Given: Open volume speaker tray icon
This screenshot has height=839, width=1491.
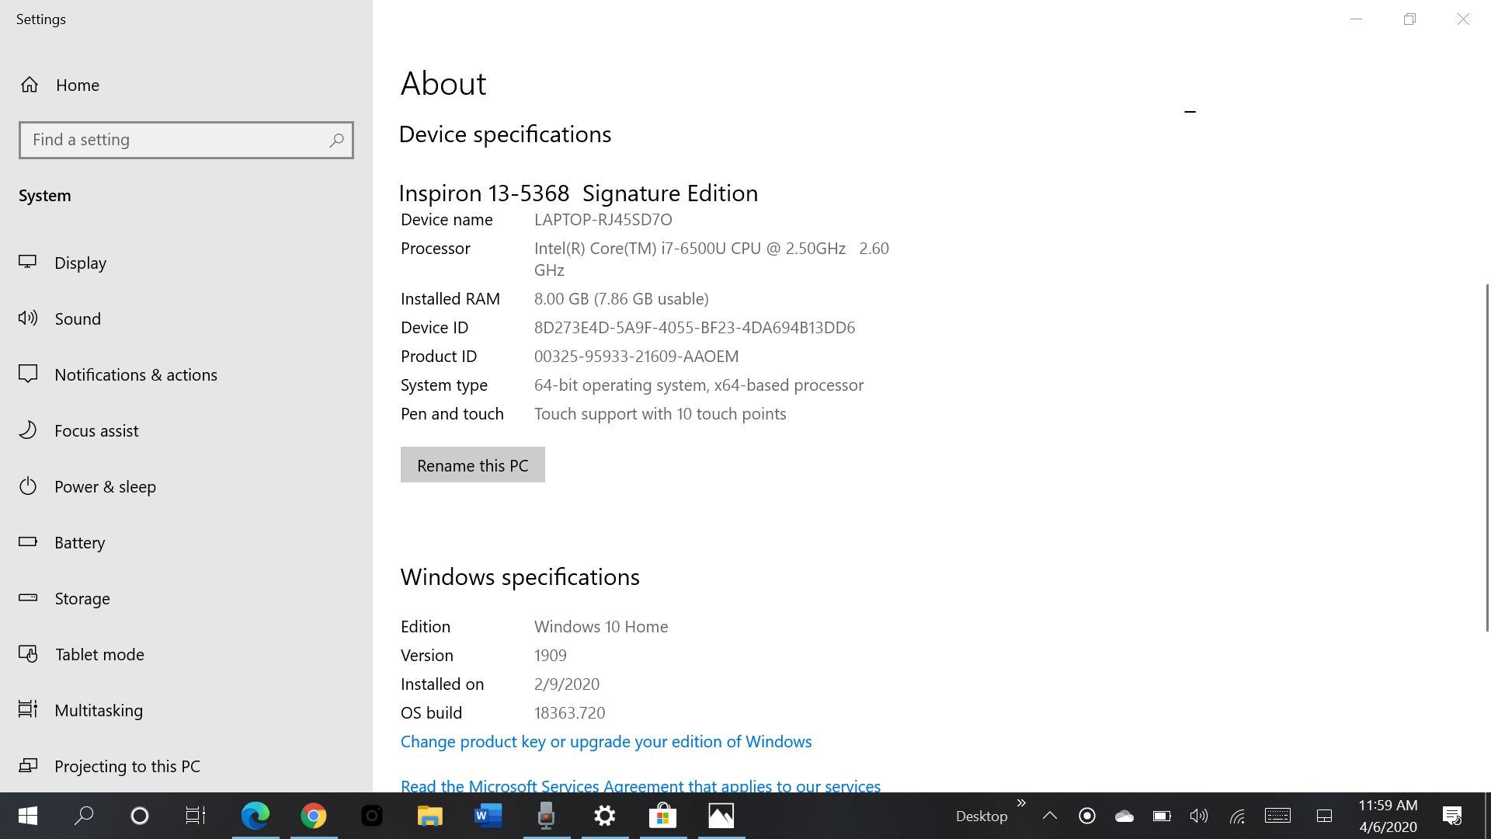Looking at the screenshot, I should coord(1199,816).
